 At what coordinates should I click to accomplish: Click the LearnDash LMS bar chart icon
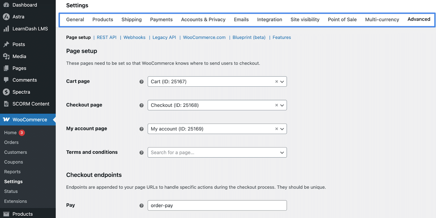click(6, 29)
